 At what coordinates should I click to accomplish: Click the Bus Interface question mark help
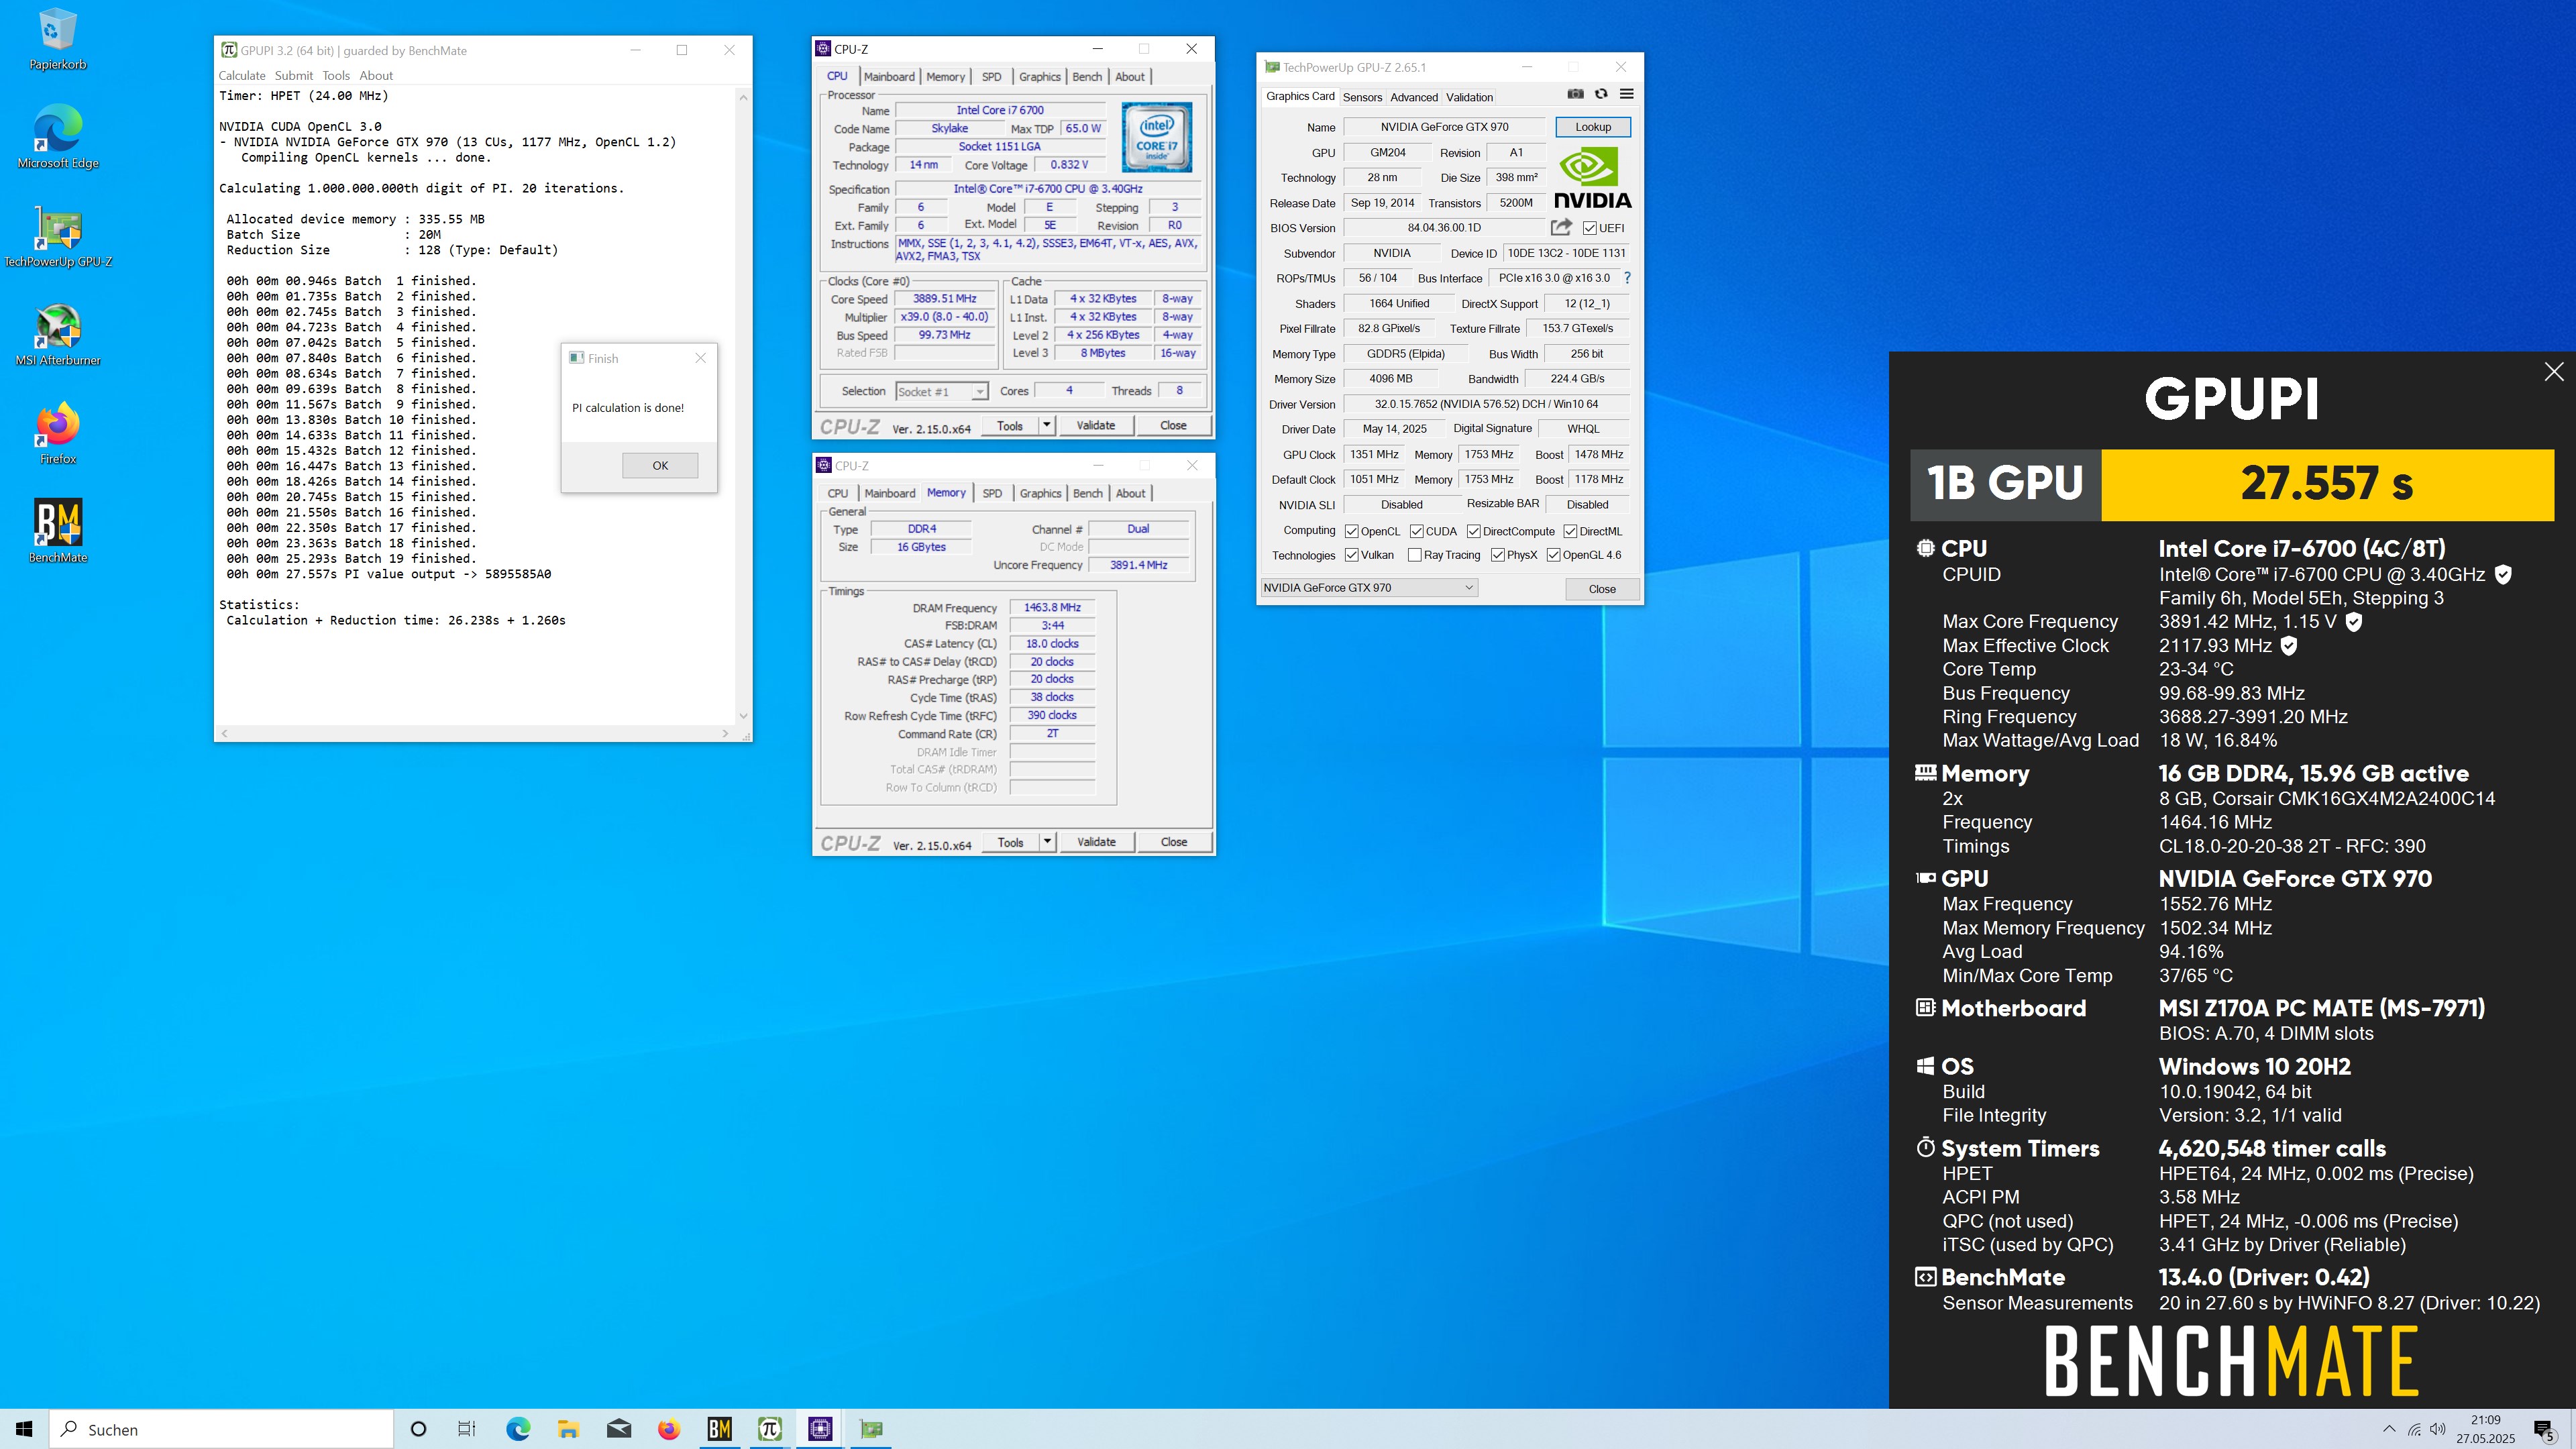click(x=1627, y=278)
